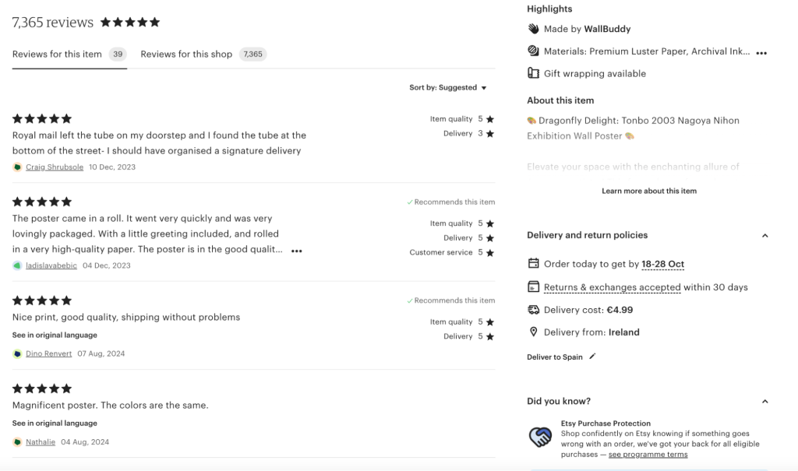Image resolution: width=798 pixels, height=471 pixels.
Task: Open the see programme terms link
Action: (648, 454)
